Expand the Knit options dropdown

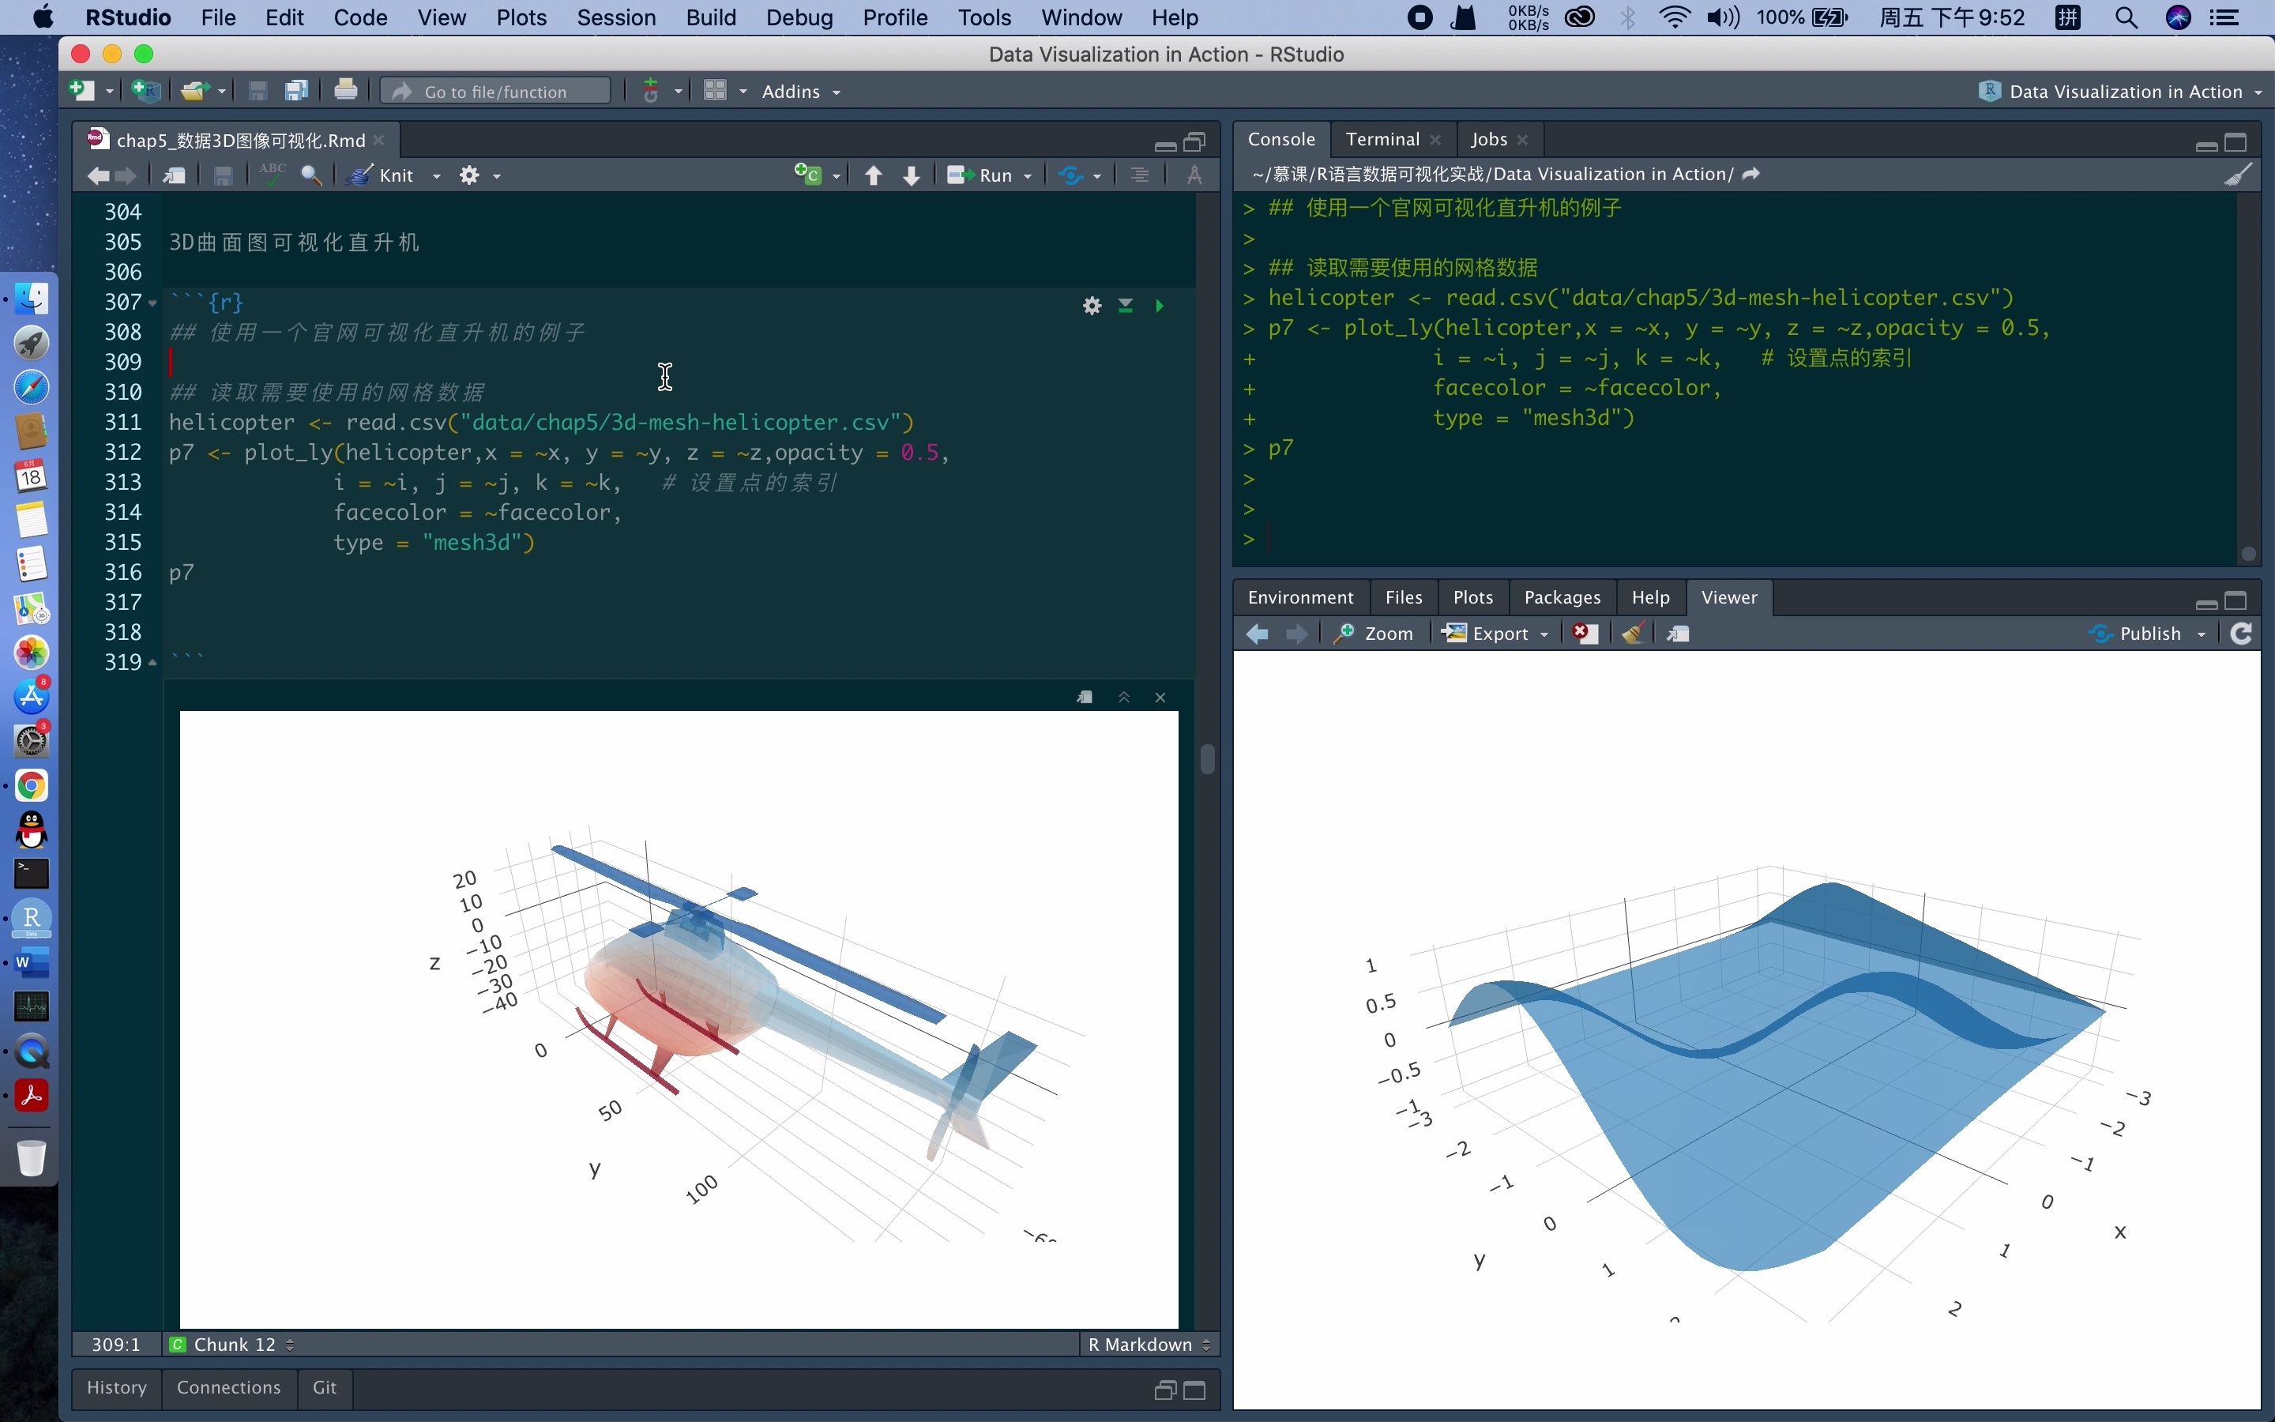coord(436,176)
